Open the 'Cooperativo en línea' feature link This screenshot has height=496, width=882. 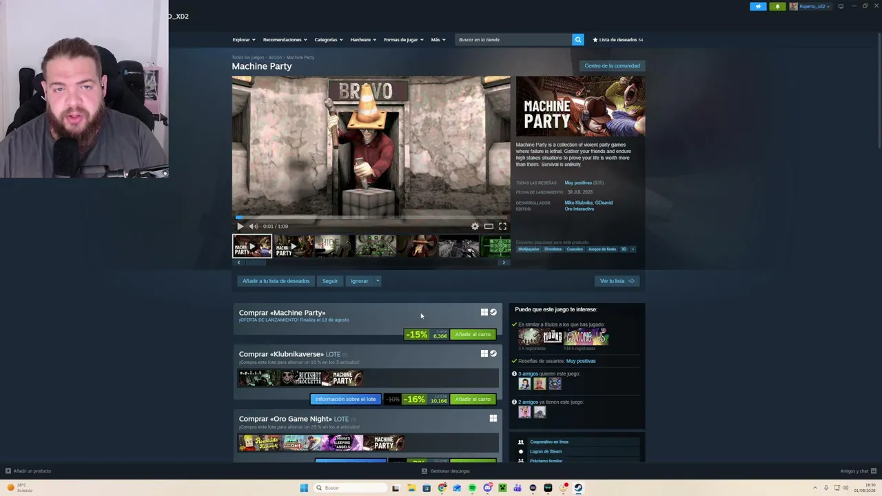tap(549, 442)
